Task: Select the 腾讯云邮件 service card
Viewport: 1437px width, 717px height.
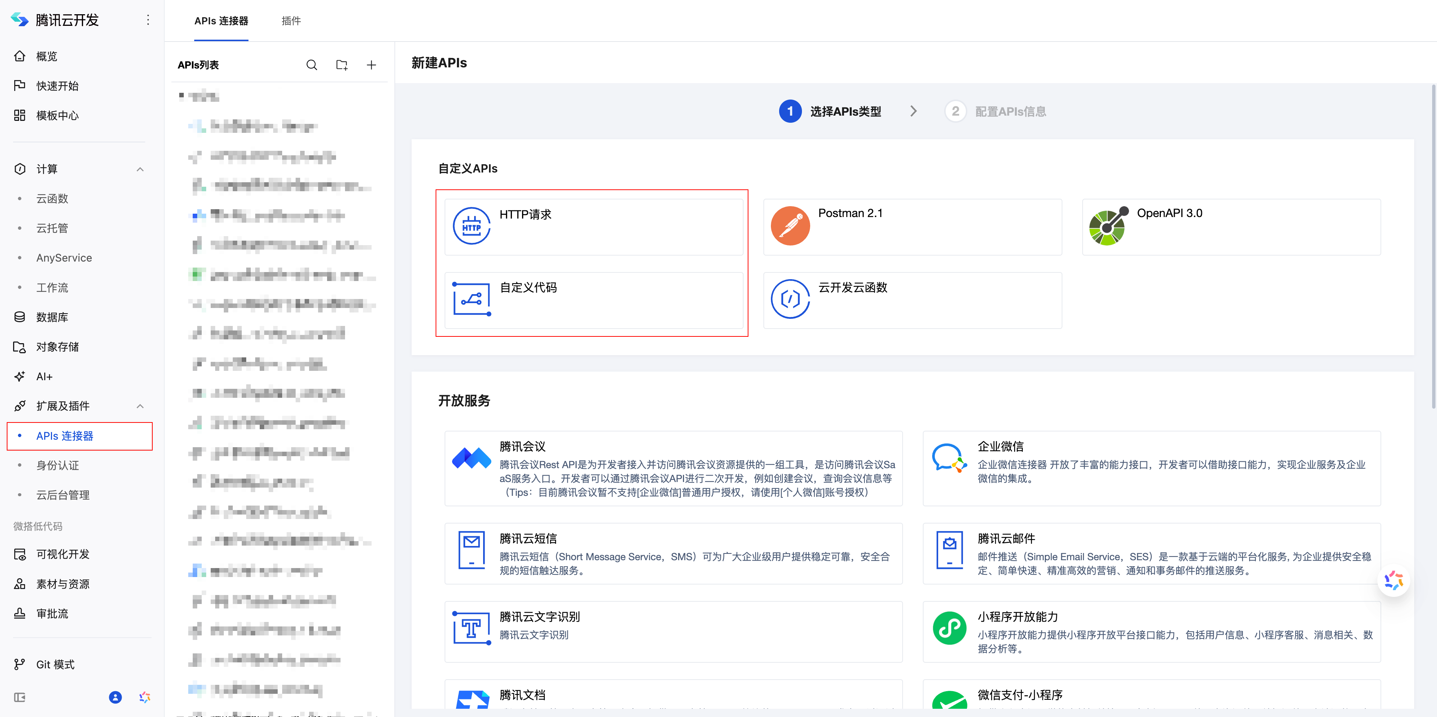Action: 1151,553
